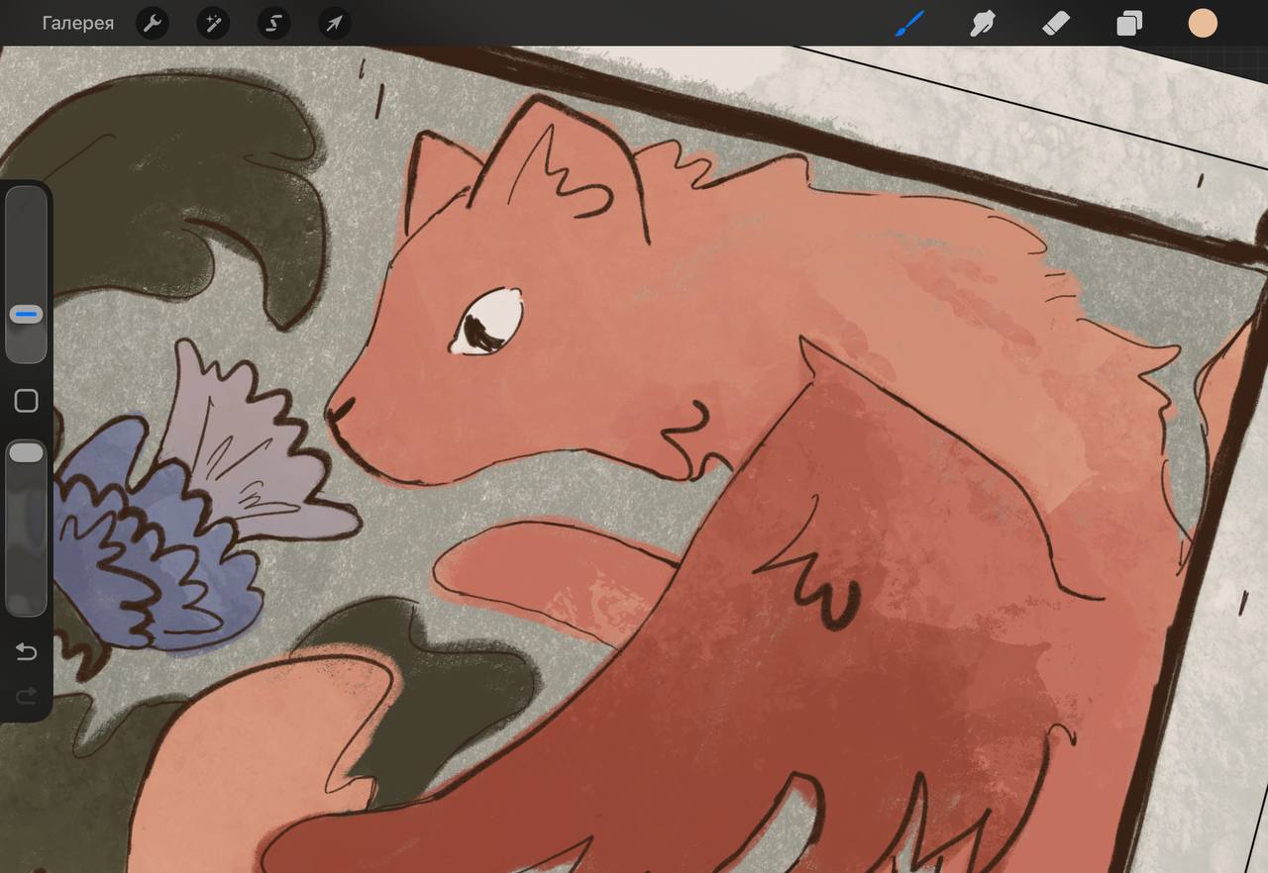Select the Eraser tool
Image resolution: width=1268 pixels, height=873 pixels.
pos(1056,23)
